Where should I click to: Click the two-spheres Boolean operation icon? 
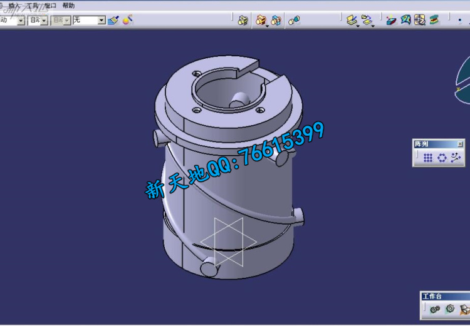(294, 21)
